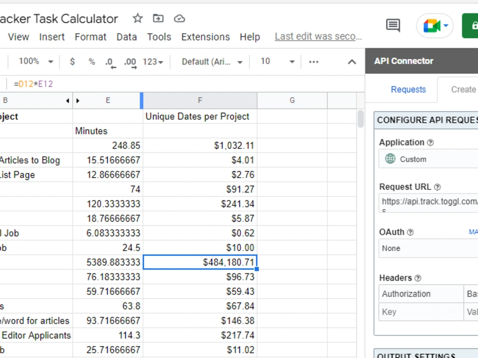The image size is (478, 358).
Task: Open the Last edit was seconds link
Action: pyautogui.click(x=318, y=37)
